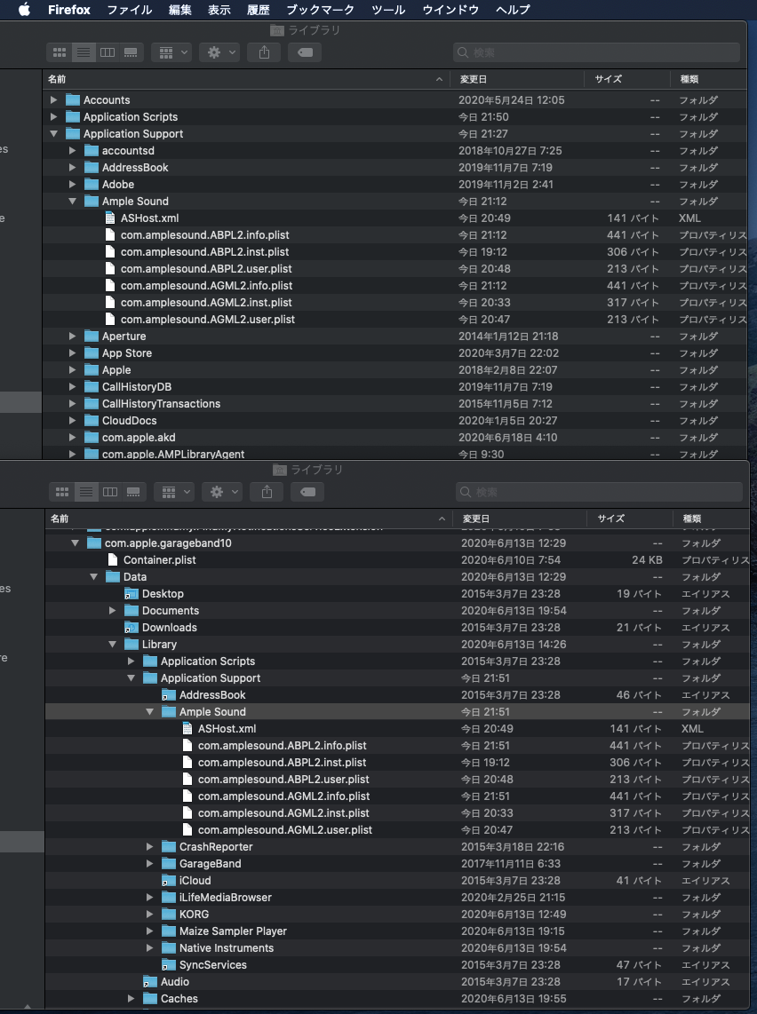Image resolution: width=757 pixels, height=1014 pixels.
Task: Sort upper window by サイズ column
Action: coord(627,79)
